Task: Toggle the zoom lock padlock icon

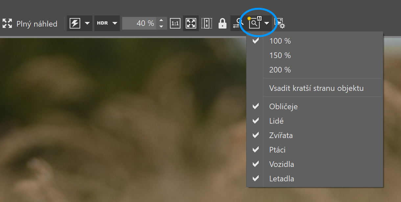Action: point(223,23)
